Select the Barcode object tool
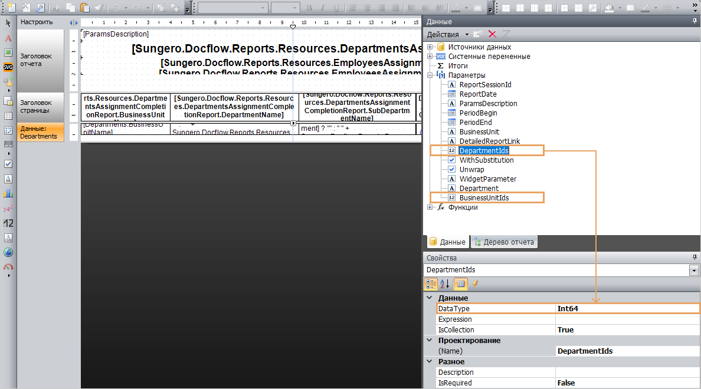Viewport: 701px width, 389px height. coord(8,144)
